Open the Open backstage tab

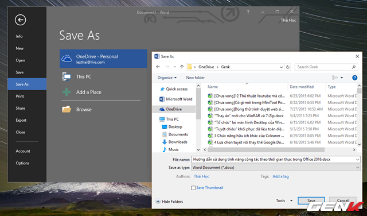(x=21, y=60)
